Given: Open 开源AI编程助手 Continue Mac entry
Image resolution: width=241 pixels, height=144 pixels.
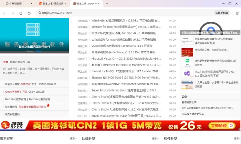Looking at the screenshot, I should coord(123,52).
